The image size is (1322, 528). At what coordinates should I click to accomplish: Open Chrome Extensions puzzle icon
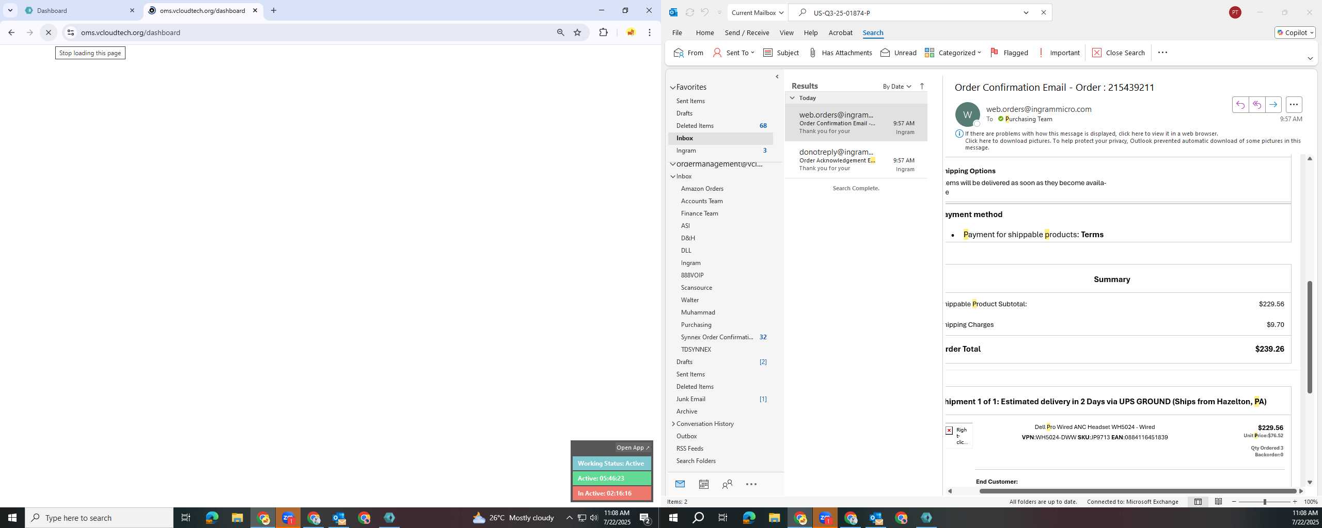603,32
